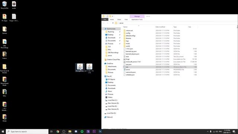
Task: Open Chrome from the taskbar
Action: click(x=58, y=131)
